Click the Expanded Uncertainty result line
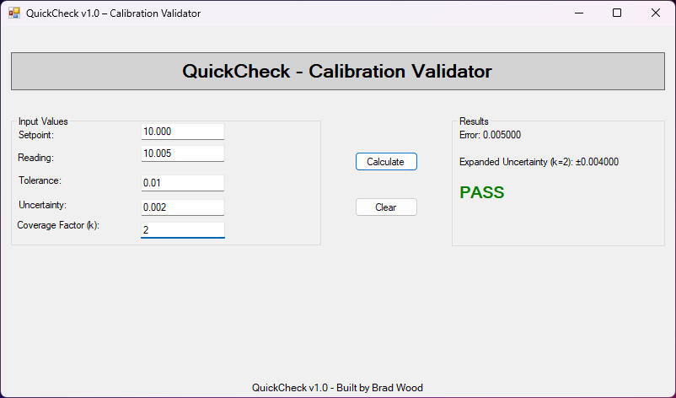 (539, 162)
